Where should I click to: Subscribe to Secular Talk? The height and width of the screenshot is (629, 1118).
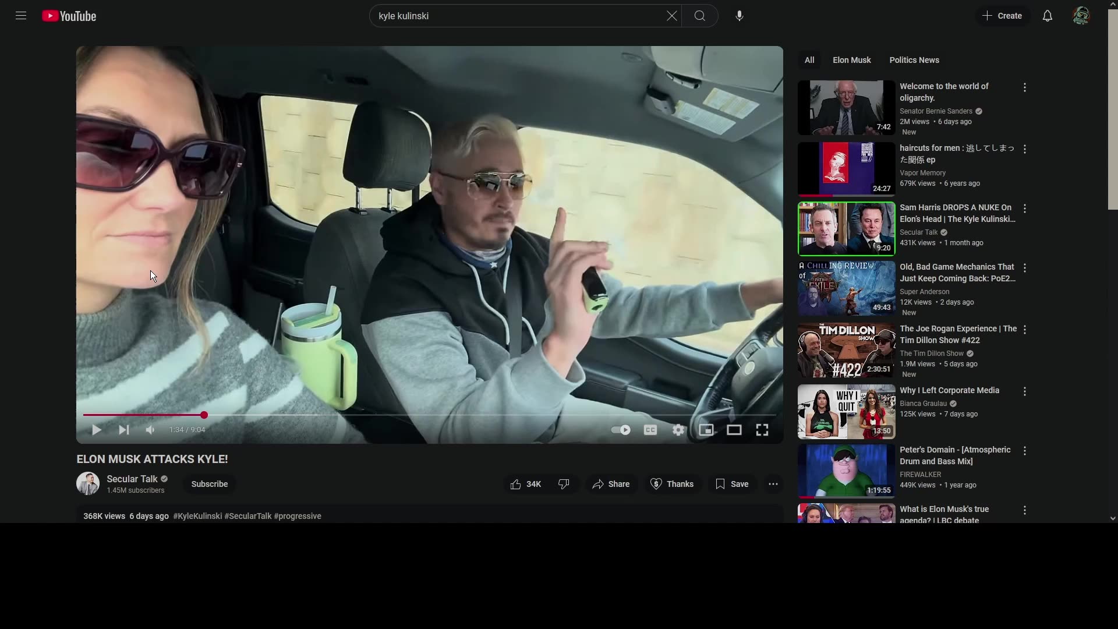point(209,484)
